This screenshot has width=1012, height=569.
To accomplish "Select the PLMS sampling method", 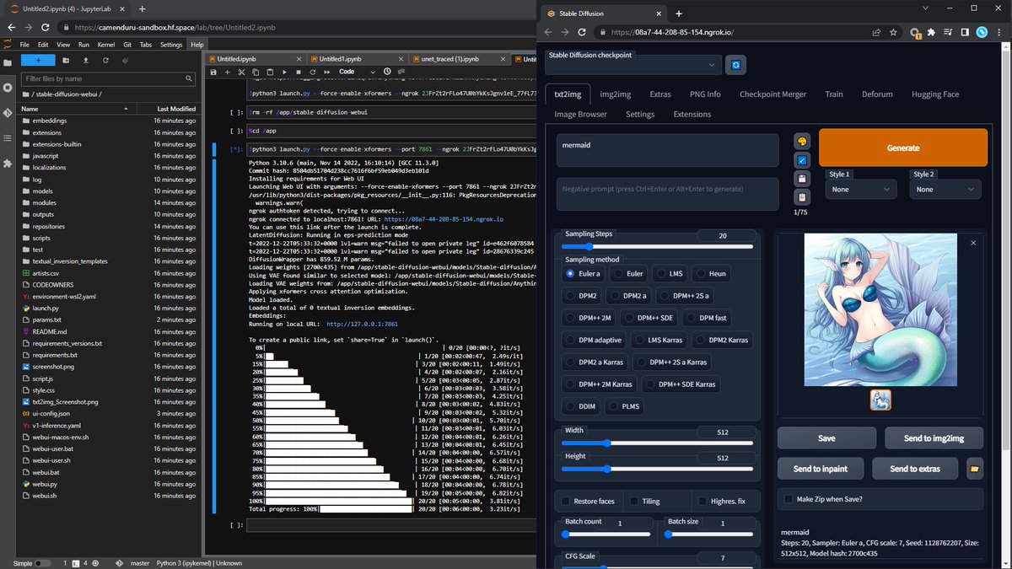I will click(x=625, y=406).
